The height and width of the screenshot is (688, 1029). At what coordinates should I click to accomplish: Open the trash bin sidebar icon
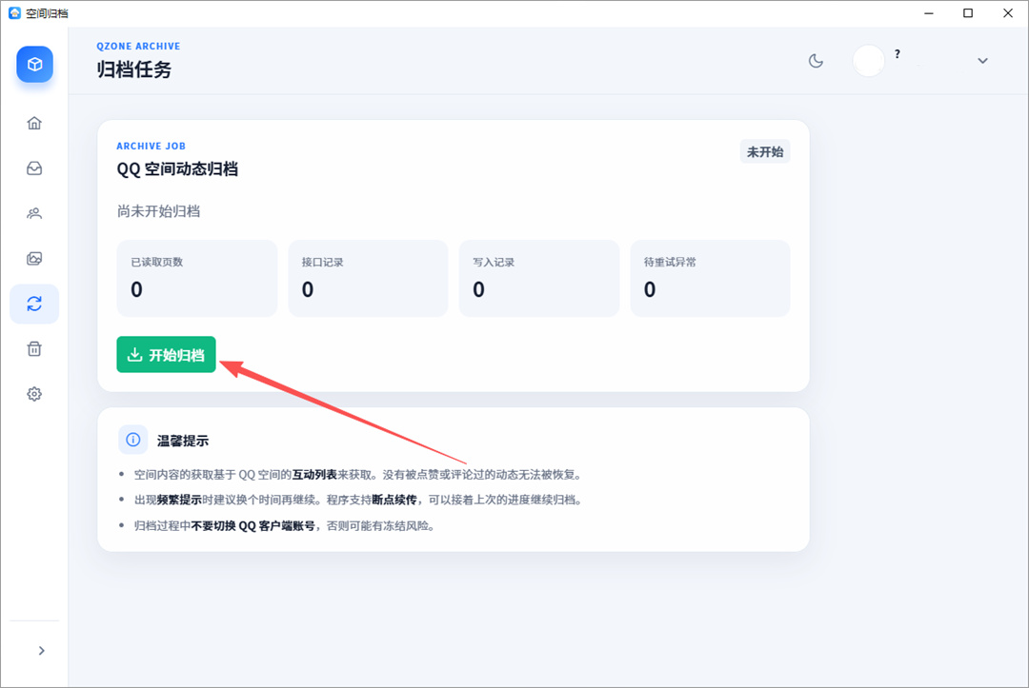click(34, 348)
